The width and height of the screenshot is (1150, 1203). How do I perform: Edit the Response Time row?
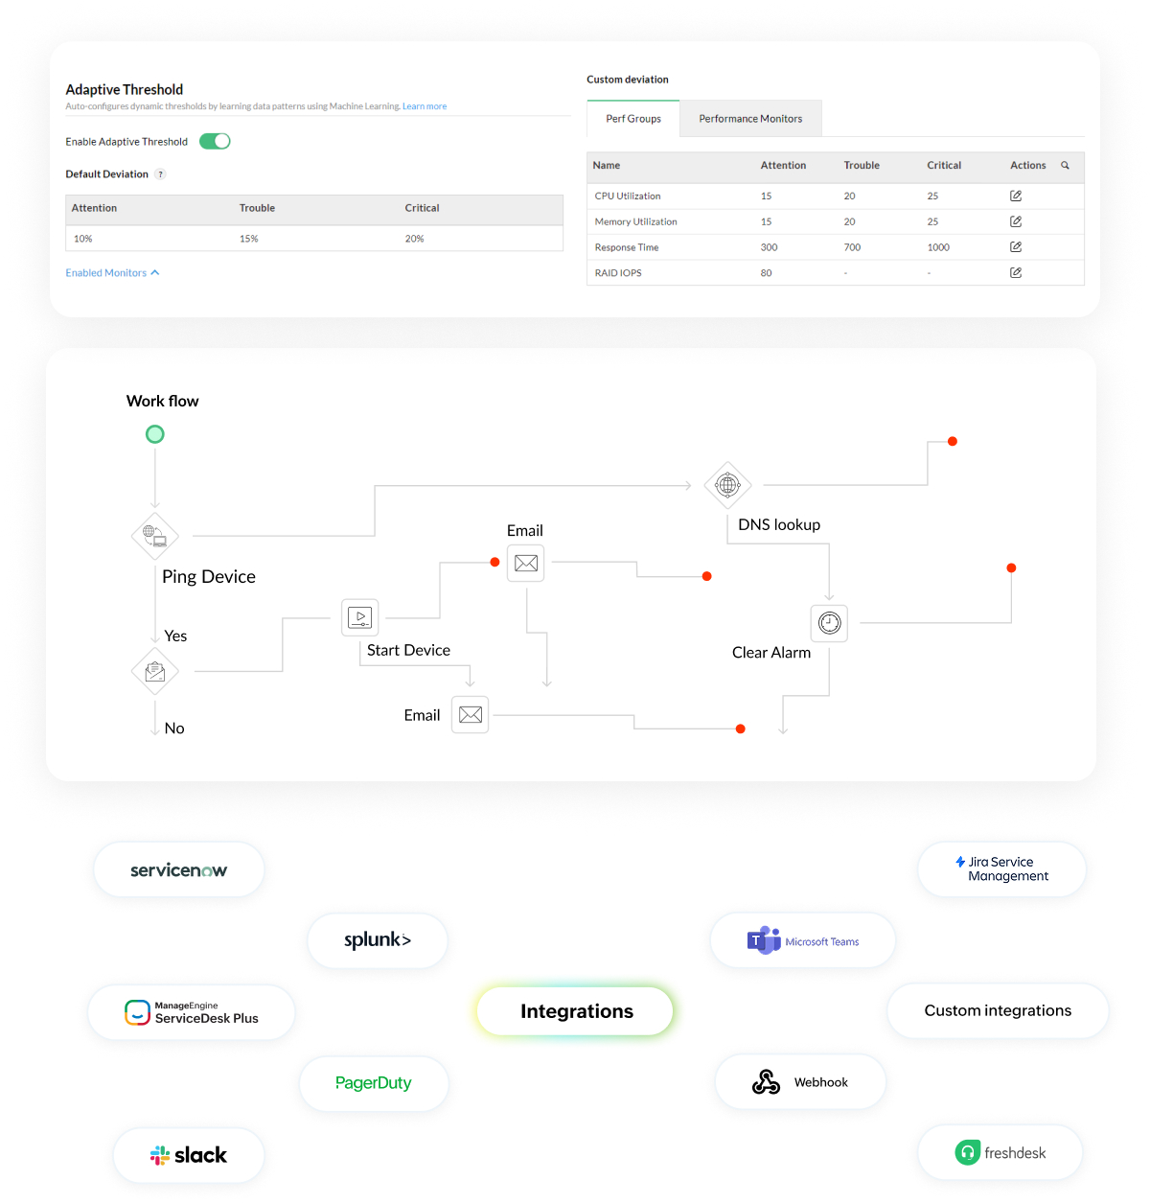[1016, 247]
